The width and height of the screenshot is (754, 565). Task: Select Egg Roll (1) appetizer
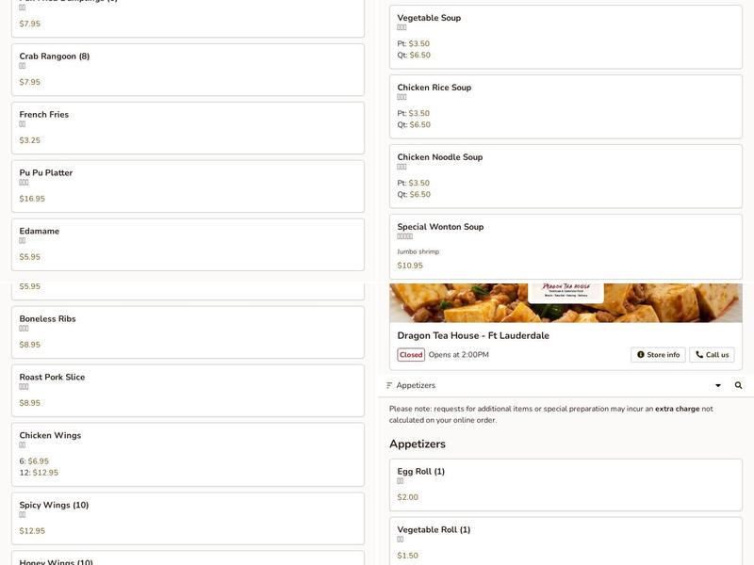click(x=565, y=484)
